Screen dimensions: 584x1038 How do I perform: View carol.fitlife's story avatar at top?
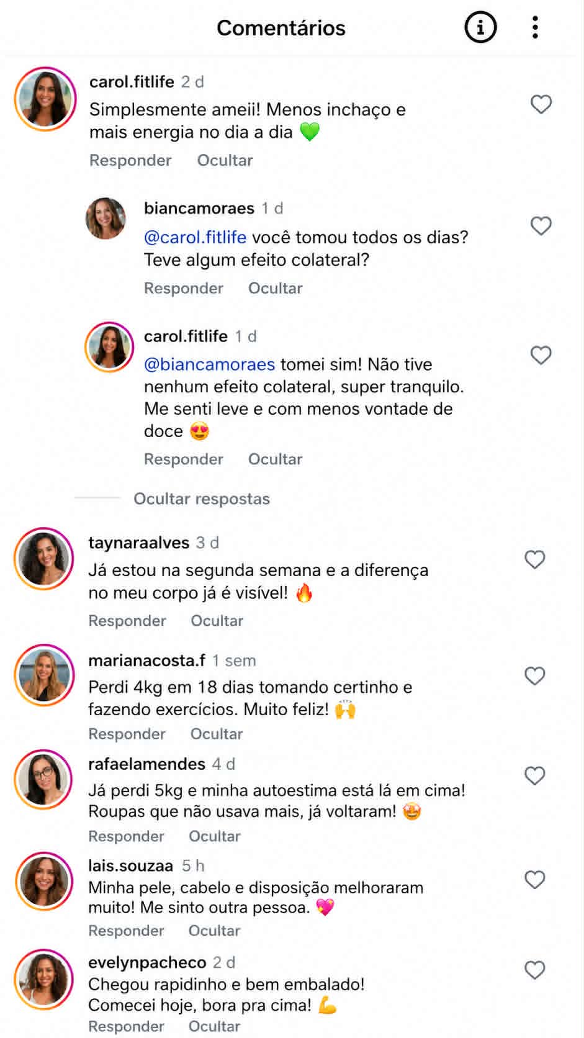(45, 99)
